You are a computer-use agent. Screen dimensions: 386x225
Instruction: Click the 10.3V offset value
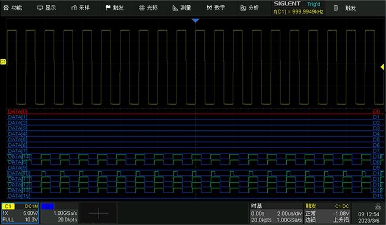[x=31, y=220]
